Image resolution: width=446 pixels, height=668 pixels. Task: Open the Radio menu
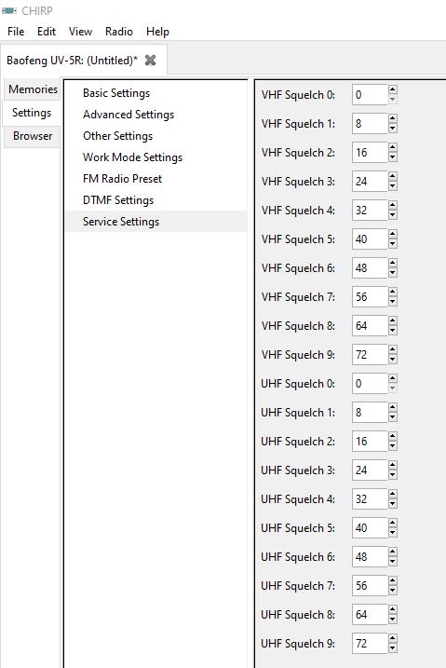(119, 32)
